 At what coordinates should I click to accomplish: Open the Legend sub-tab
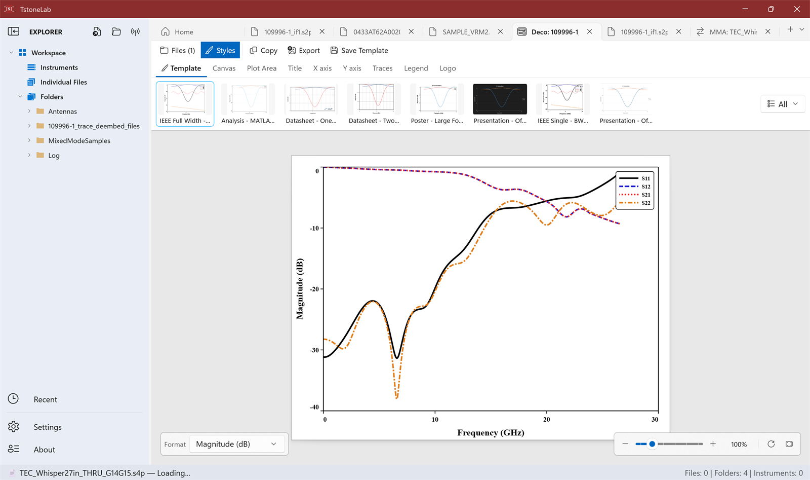[x=416, y=68]
